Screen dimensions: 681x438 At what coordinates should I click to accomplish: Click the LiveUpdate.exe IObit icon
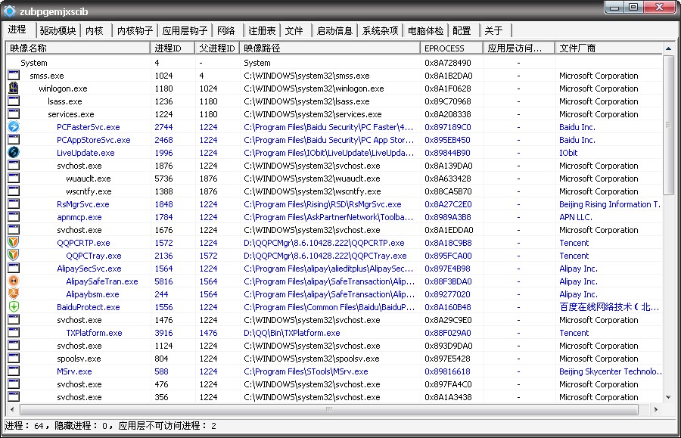coord(14,153)
